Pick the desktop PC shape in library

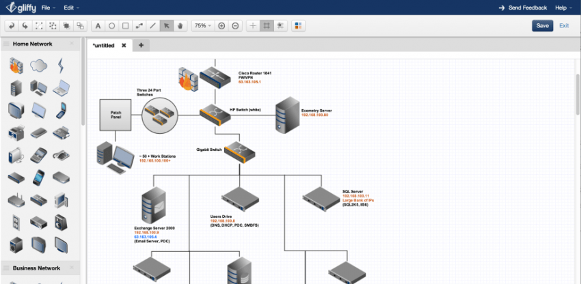[38, 88]
